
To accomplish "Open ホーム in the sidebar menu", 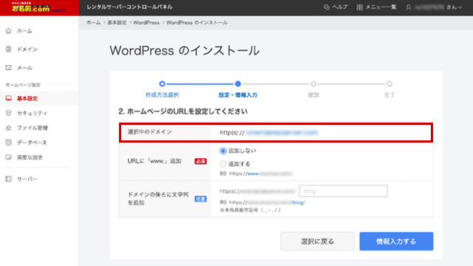I will 24,31.
